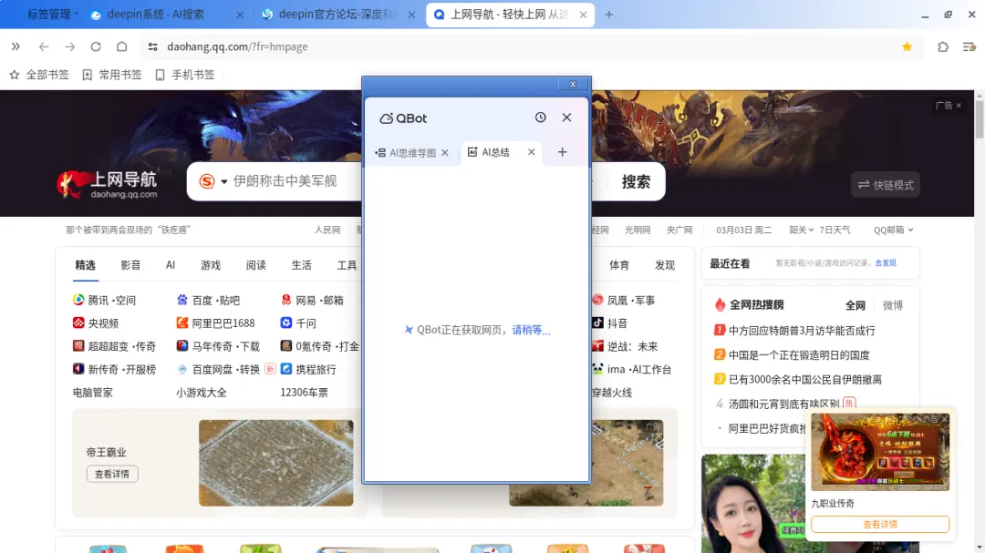
Task: Open a new browser tab with plus
Action: pos(608,15)
